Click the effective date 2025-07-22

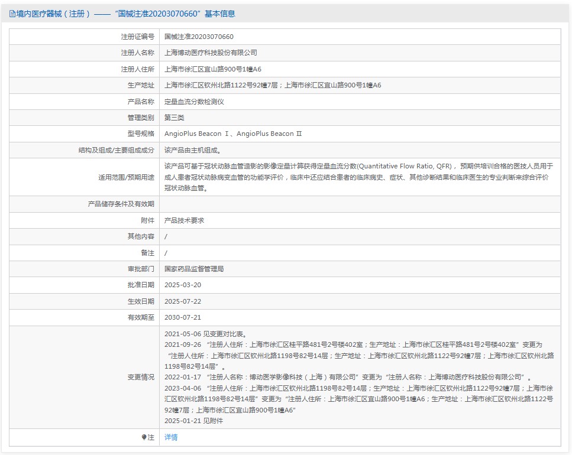pyautogui.click(x=183, y=301)
